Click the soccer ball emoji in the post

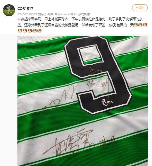[114, 25]
